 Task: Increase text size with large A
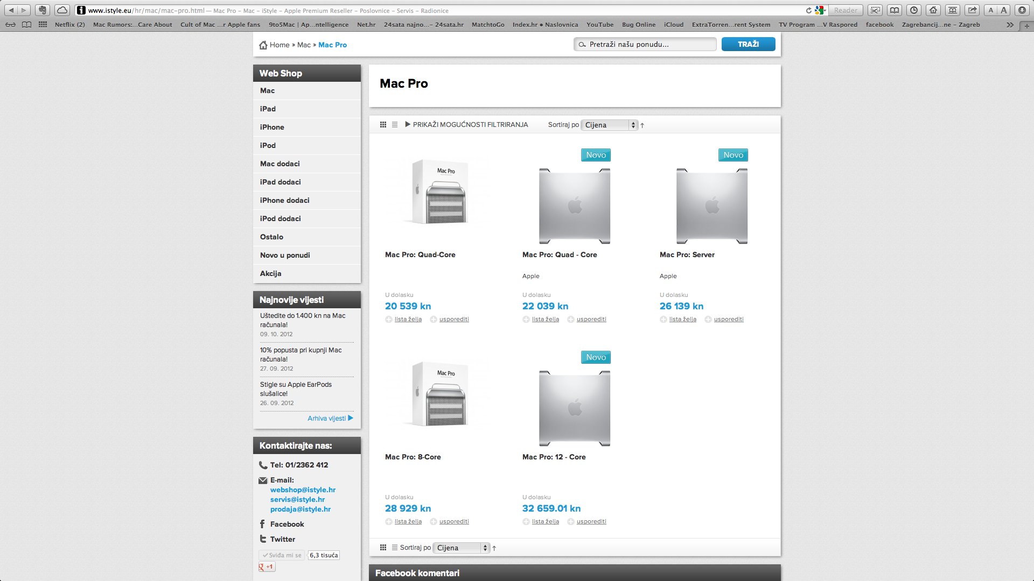click(1003, 10)
